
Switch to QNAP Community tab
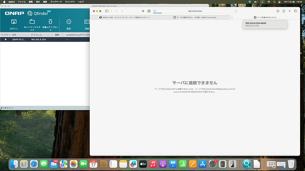(x=194, y=17)
